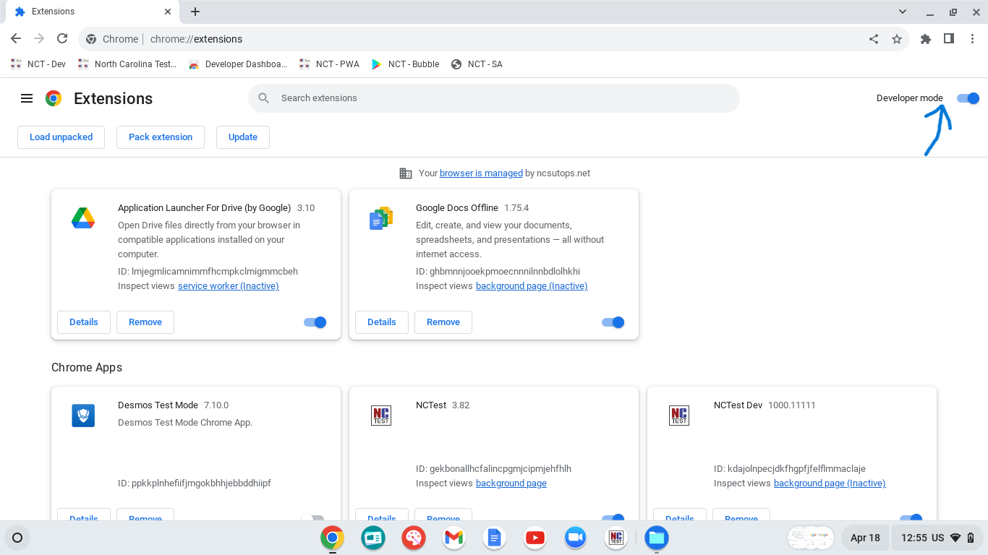Click the Load unpacked button
This screenshot has height=555, width=988.
[61, 137]
